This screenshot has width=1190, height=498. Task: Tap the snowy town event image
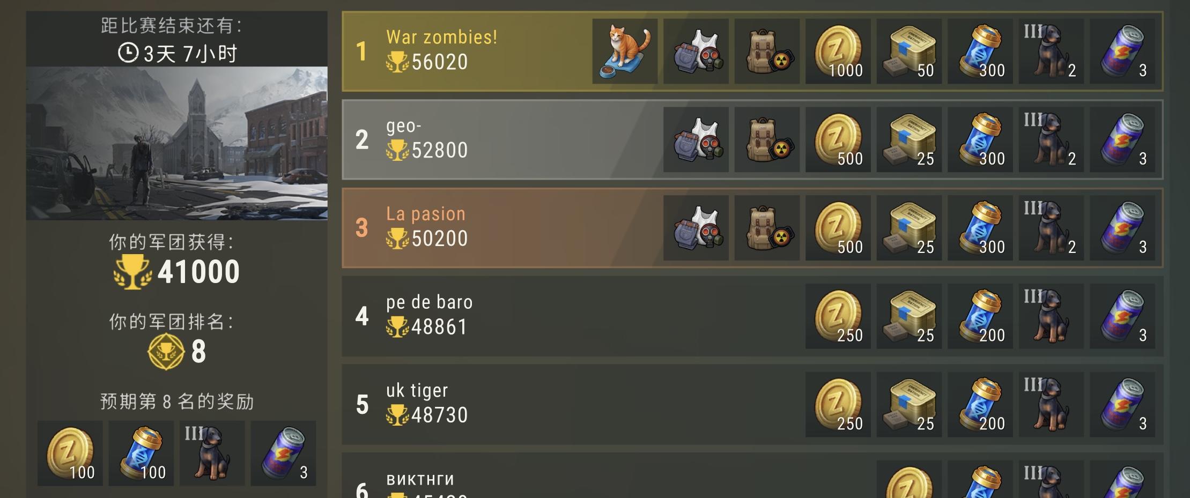click(177, 143)
